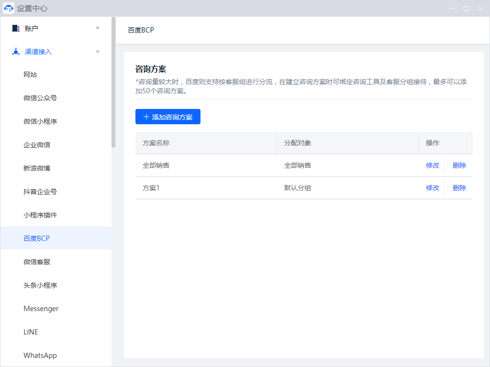Screen dimensions: 490x367
Task: Click the 渠道接入 network icon
Action: 16,52
